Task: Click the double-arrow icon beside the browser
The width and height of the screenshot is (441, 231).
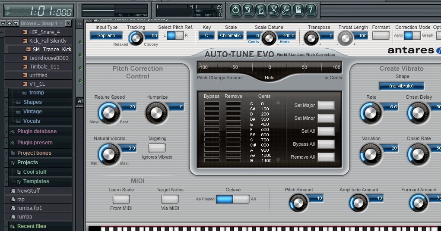Action: [79, 24]
